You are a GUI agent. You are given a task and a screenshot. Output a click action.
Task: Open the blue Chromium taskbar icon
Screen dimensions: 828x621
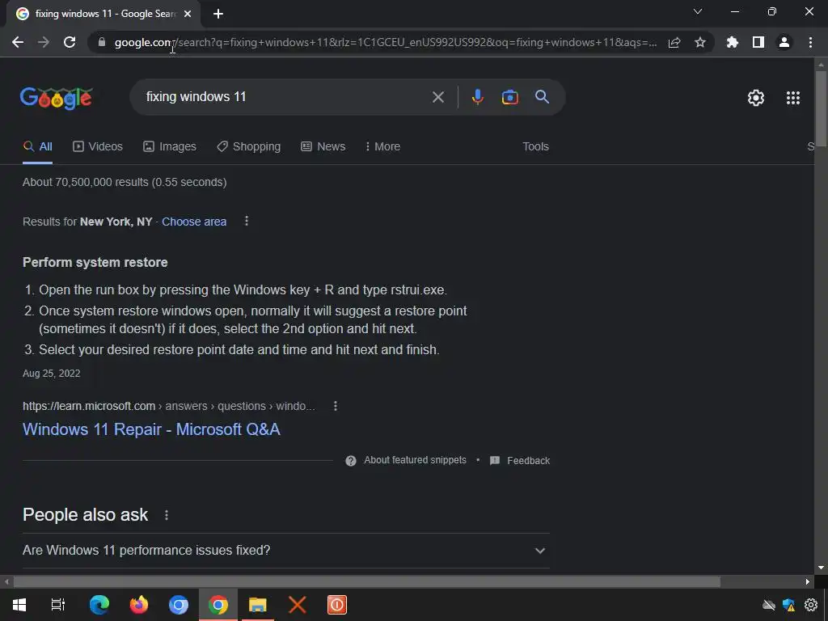(x=179, y=605)
